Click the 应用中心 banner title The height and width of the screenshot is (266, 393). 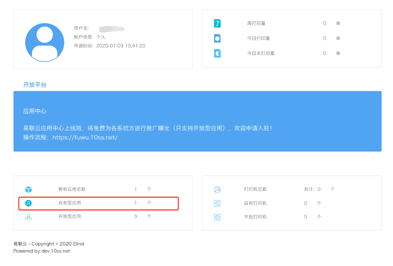[35, 111]
